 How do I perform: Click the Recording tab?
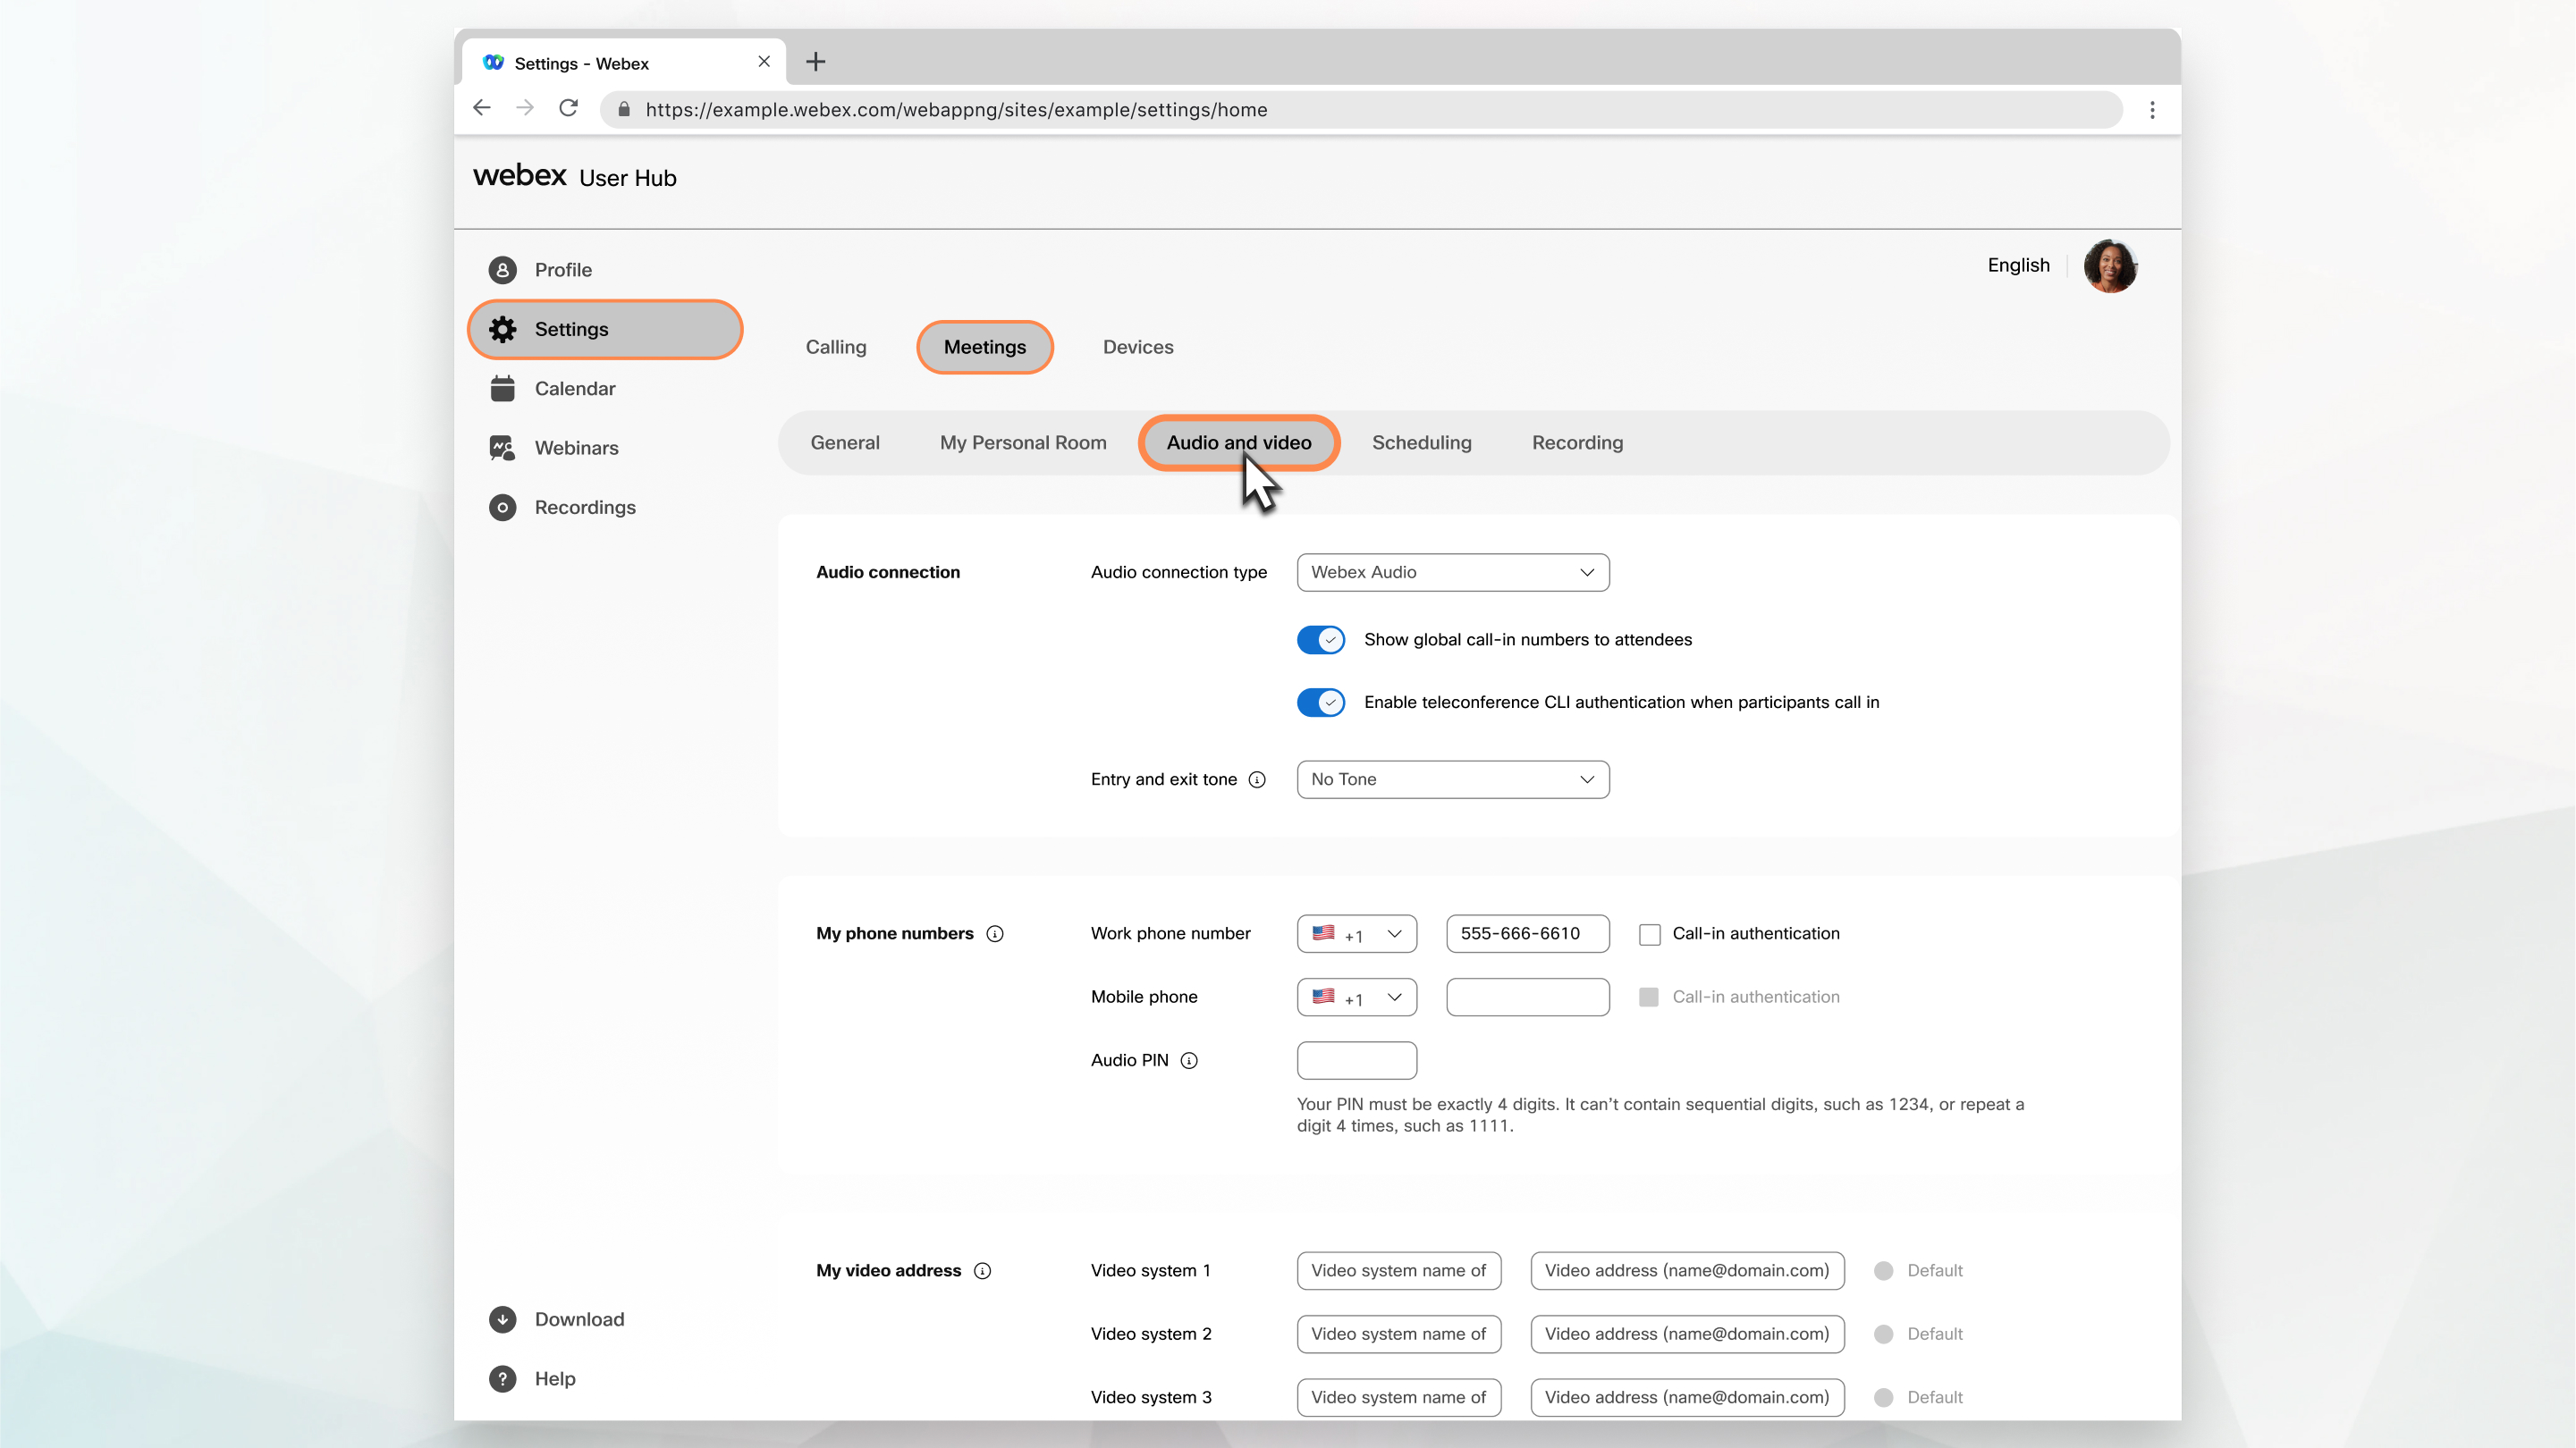click(x=1576, y=442)
